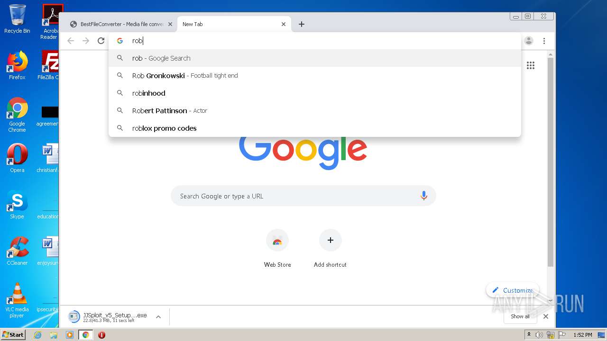Click the page vertical scrollbar
The image size is (607, 341).
[550, 162]
